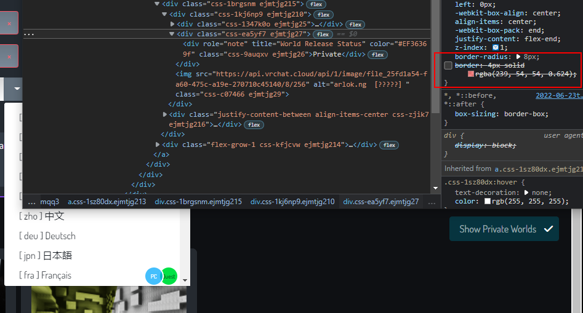This screenshot has width=583, height=313.
Task: Click the breadcrumb overflow dots at right end
Action: coord(432,202)
